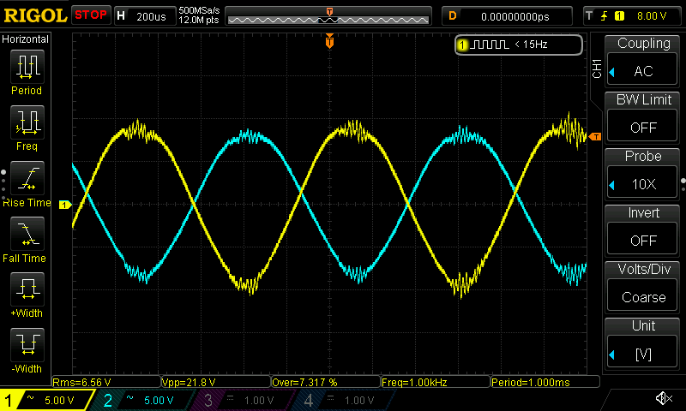Click the 200us horizontal timebase field

click(151, 15)
